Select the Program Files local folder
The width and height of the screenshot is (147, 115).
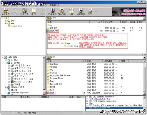[x=55, y=78]
